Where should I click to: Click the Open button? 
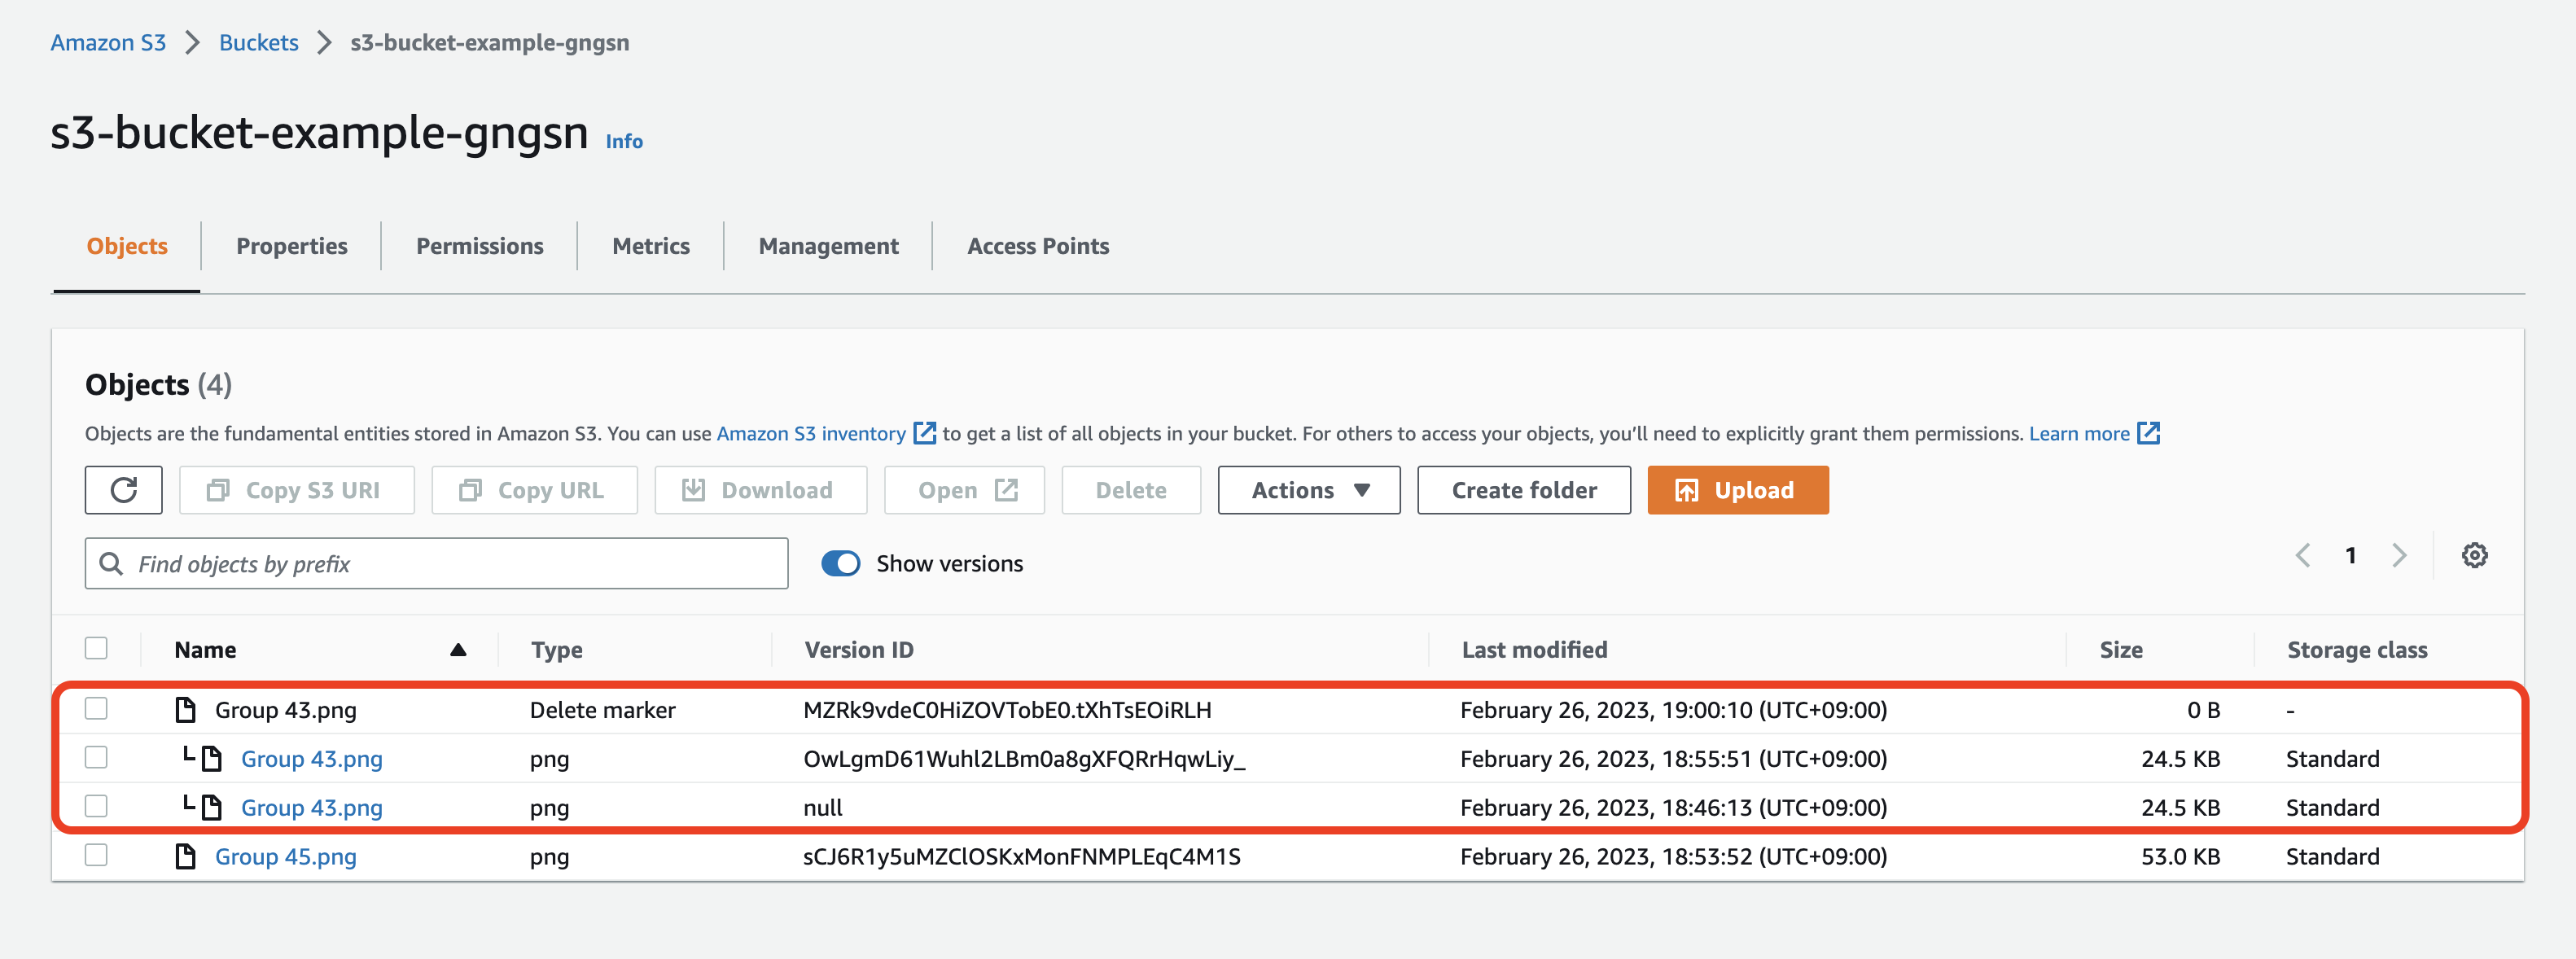click(965, 490)
